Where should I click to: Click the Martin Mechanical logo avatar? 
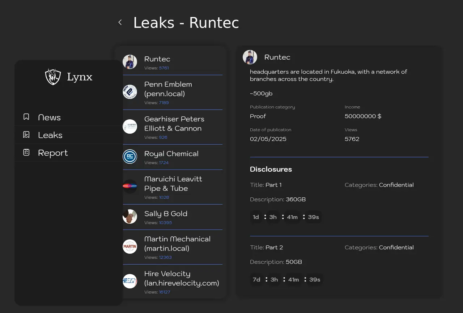(x=130, y=246)
